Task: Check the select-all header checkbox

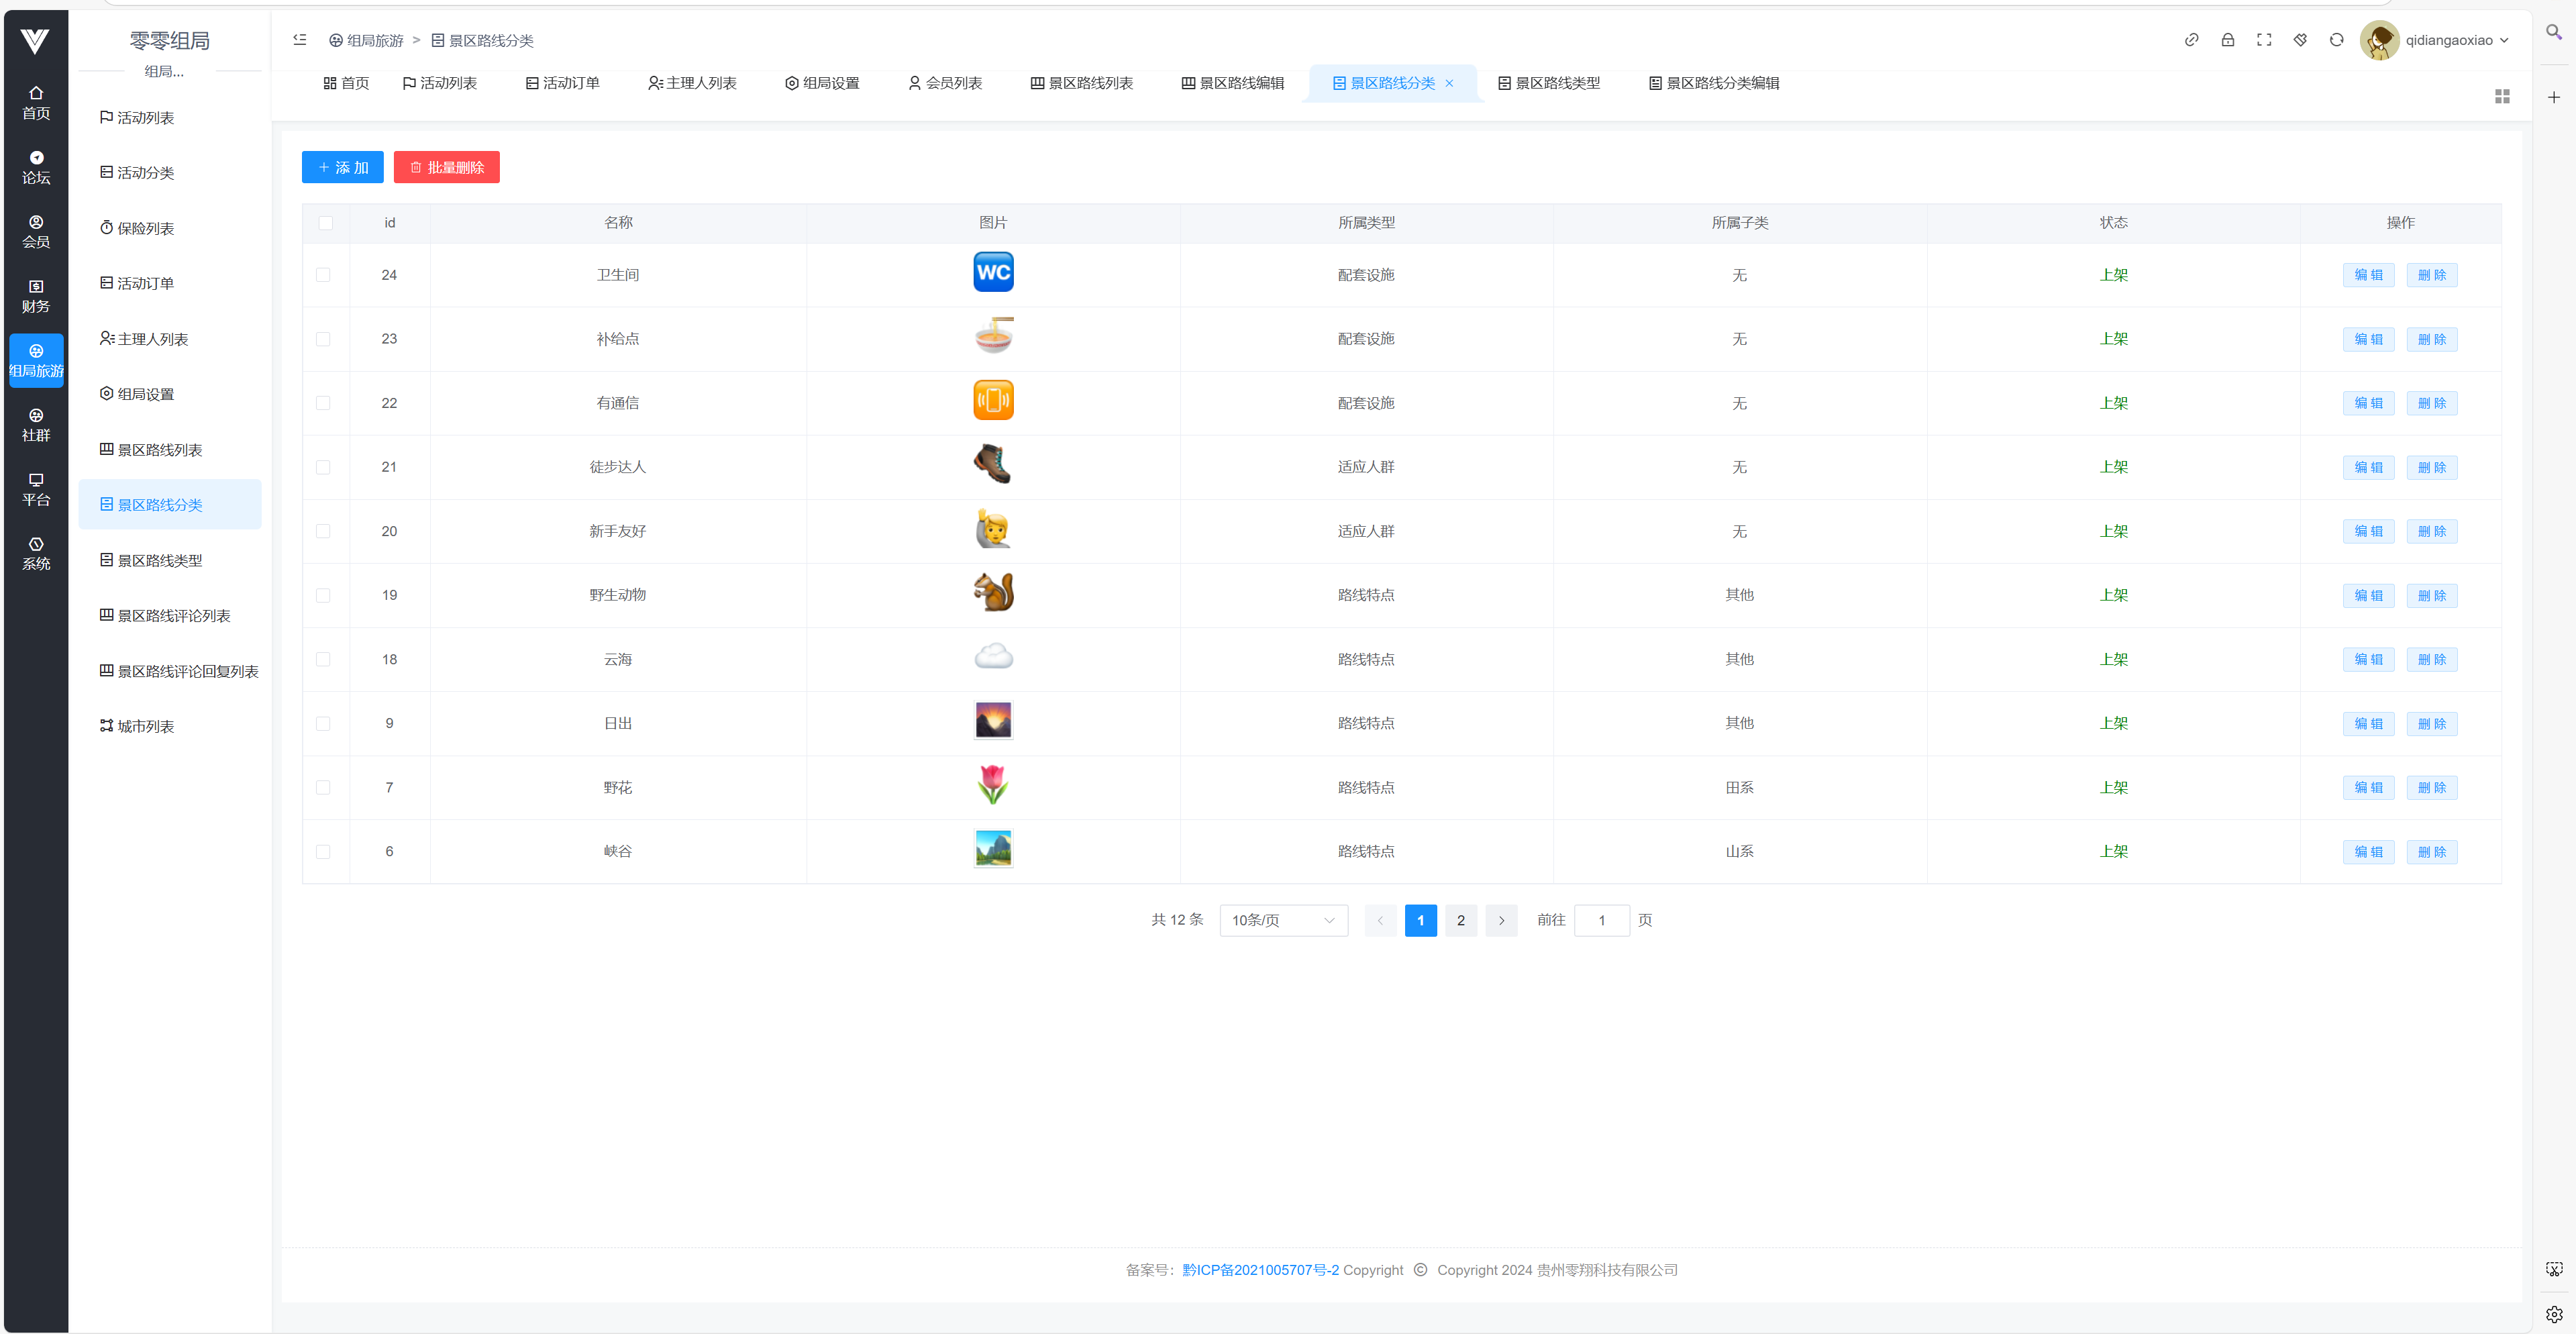Action: pos(325,223)
